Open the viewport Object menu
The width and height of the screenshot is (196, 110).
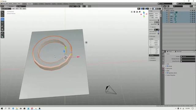click(24, 9)
